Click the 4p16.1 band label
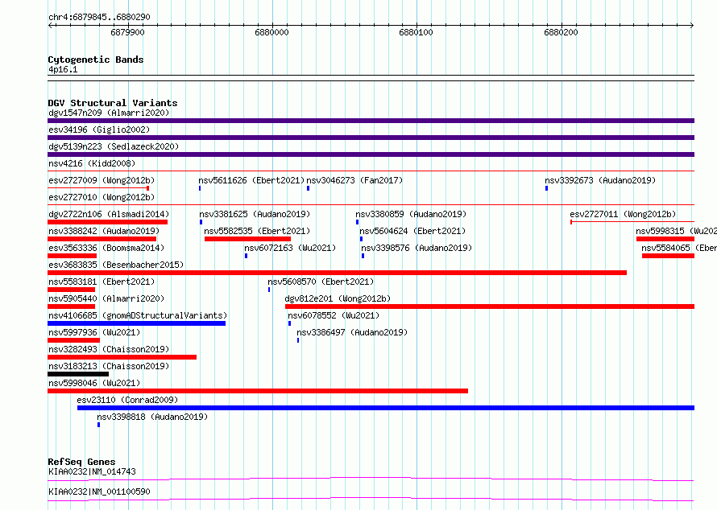This screenshot has height=510, width=717. click(x=63, y=70)
